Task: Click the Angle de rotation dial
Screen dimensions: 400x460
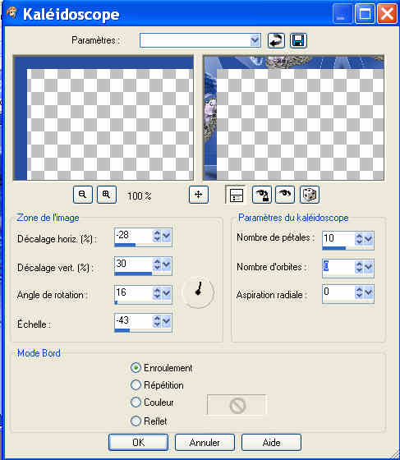Action: (198, 292)
